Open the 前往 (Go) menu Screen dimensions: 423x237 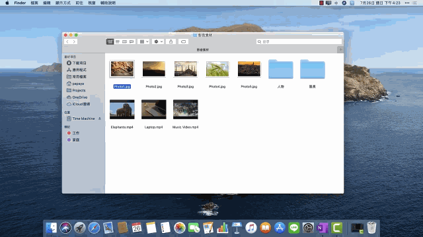click(79, 3)
